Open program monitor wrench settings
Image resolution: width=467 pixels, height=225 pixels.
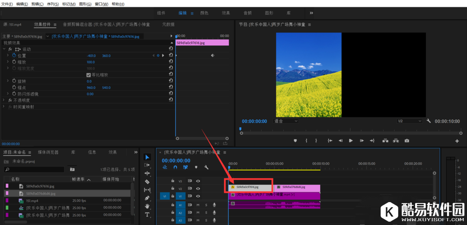coord(429,121)
